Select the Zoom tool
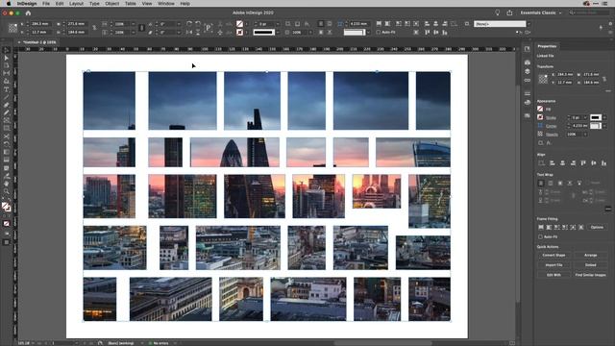Screen dimensions: 615x346 coord(7,191)
